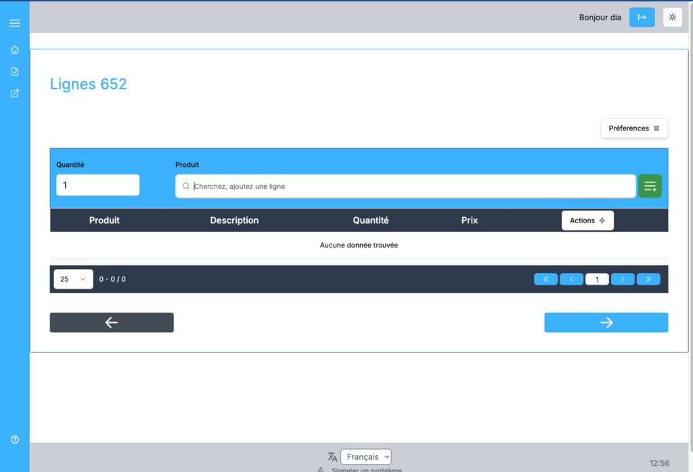Toggle the theme with the sun icon
693x472 pixels.
coord(672,17)
